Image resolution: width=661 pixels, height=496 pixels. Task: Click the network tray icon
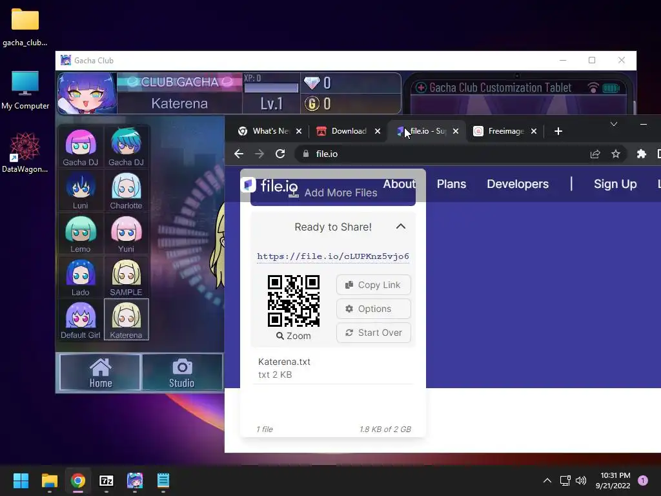tap(565, 480)
